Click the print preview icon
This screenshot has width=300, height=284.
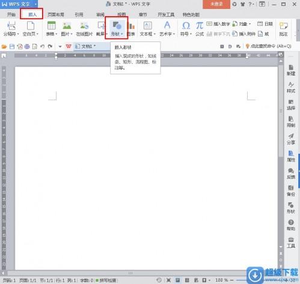click(x=35, y=46)
